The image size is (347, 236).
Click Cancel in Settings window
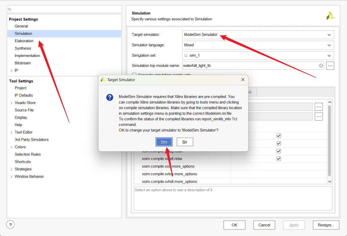[264, 225]
